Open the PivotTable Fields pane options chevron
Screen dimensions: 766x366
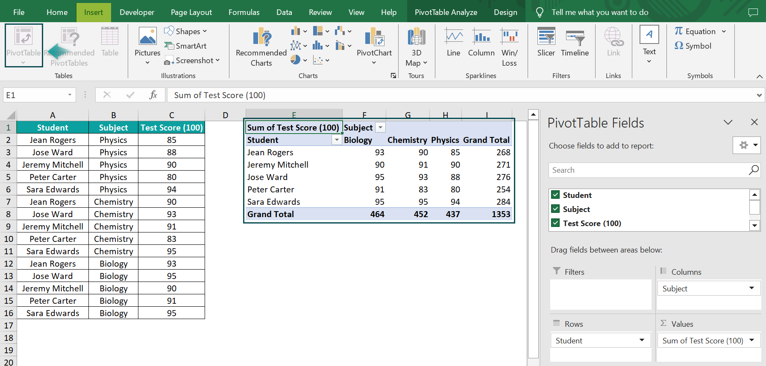(x=728, y=122)
